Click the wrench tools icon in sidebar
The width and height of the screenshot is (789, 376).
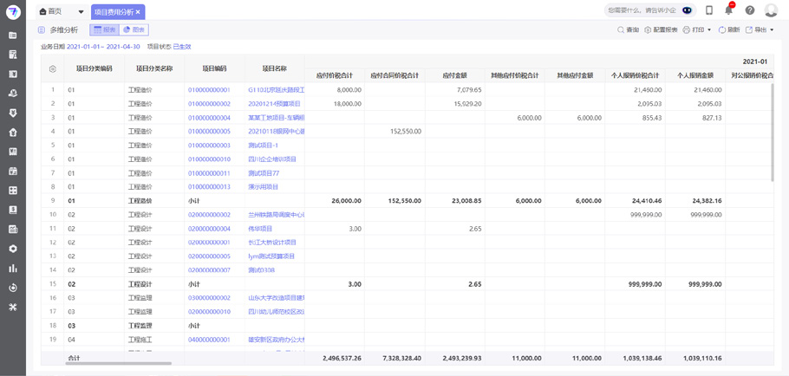click(12, 307)
